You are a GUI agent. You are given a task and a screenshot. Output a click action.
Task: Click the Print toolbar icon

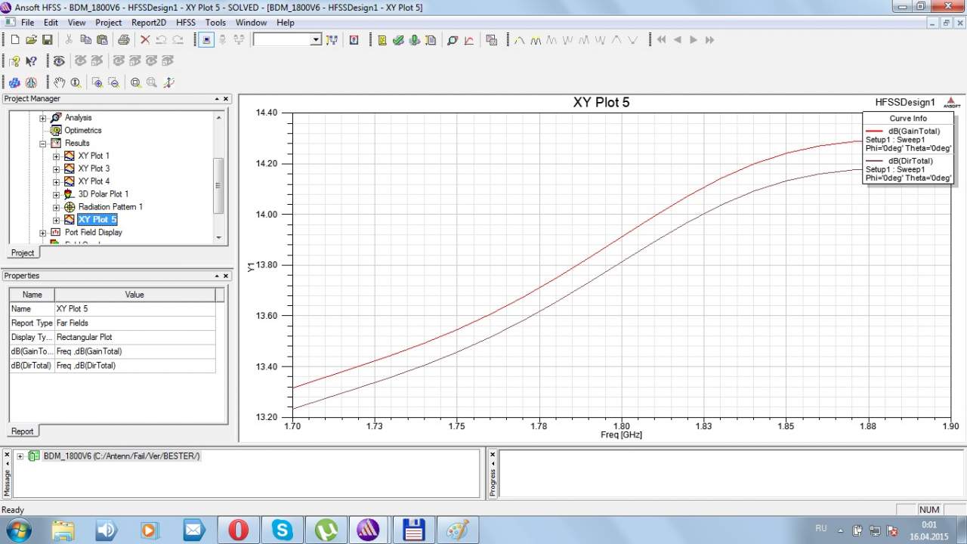click(x=123, y=40)
